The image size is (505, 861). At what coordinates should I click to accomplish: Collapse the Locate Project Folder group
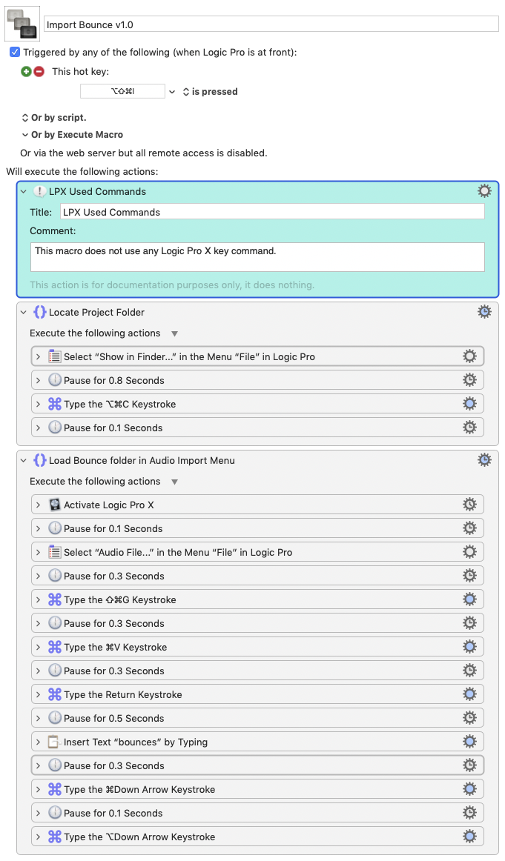coord(24,313)
